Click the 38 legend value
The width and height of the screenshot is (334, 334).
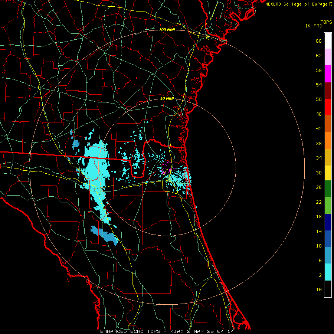(319, 144)
